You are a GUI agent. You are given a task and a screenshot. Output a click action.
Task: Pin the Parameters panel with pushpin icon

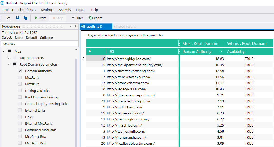[x=75, y=27]
